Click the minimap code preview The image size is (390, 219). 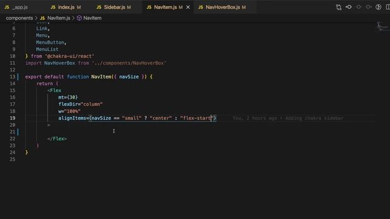[382, 27]
